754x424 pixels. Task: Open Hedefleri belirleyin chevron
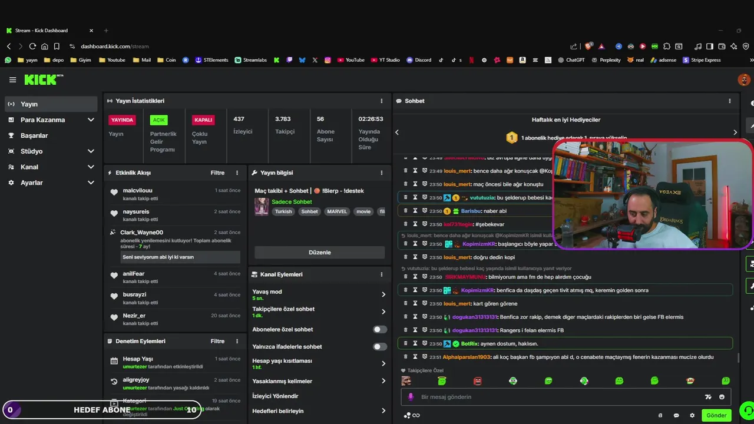(383, 411)
